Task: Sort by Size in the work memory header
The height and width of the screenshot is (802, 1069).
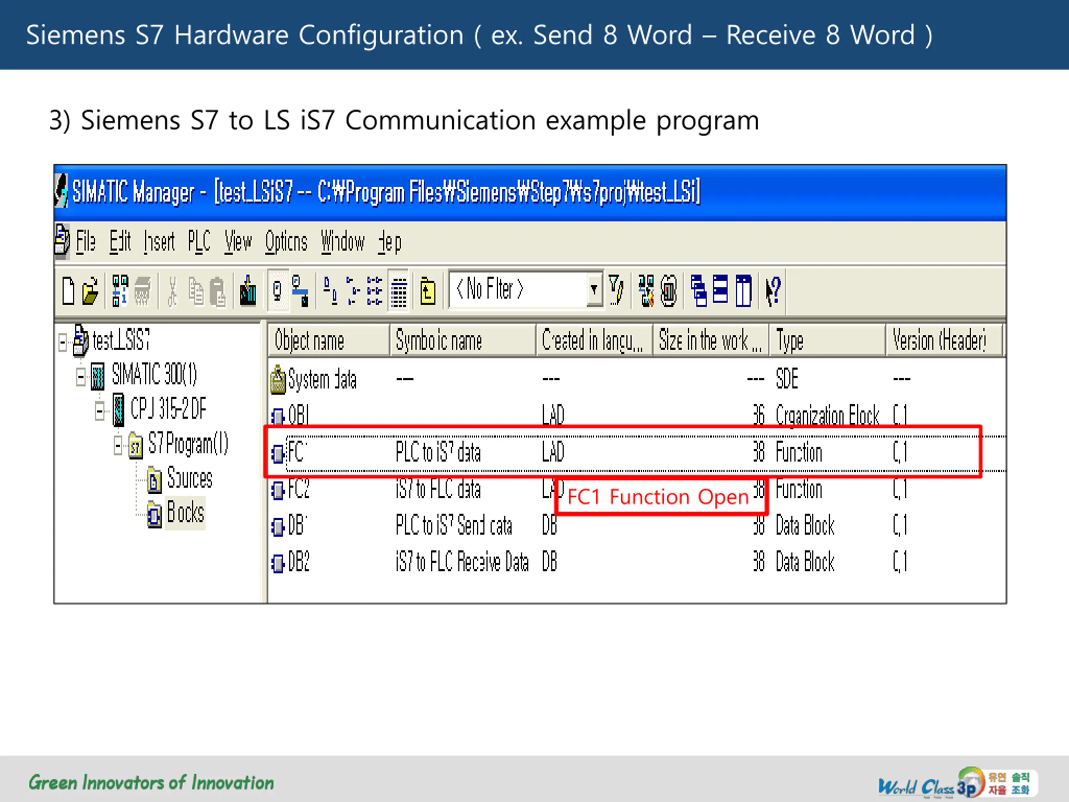Action: click(x=711, y=341)
